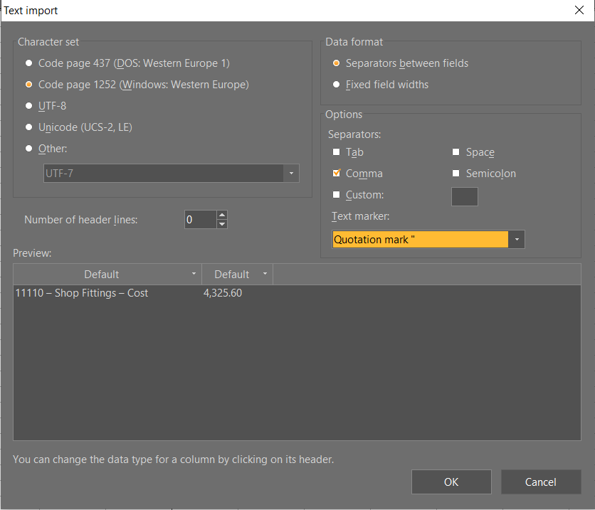
Task: Open second preview column Default type dropdown
Action: point(265,275)
